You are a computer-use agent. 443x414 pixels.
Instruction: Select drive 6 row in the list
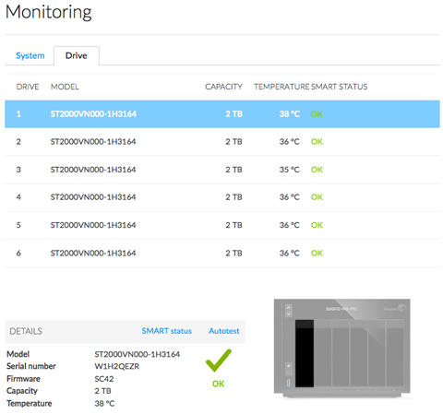(222, 254)
